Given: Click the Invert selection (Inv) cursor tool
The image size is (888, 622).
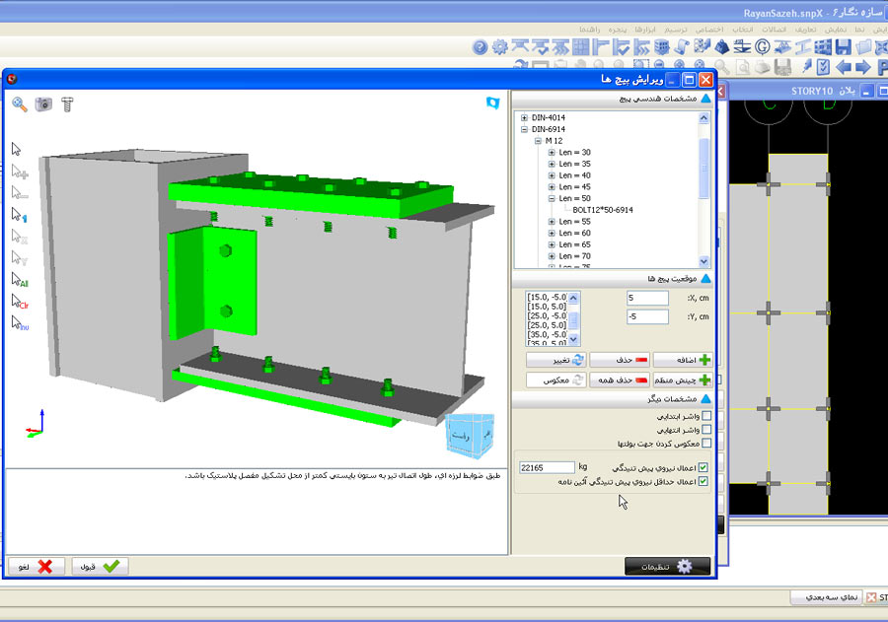Looking at the screenshot, I should (x=20, y=322).
